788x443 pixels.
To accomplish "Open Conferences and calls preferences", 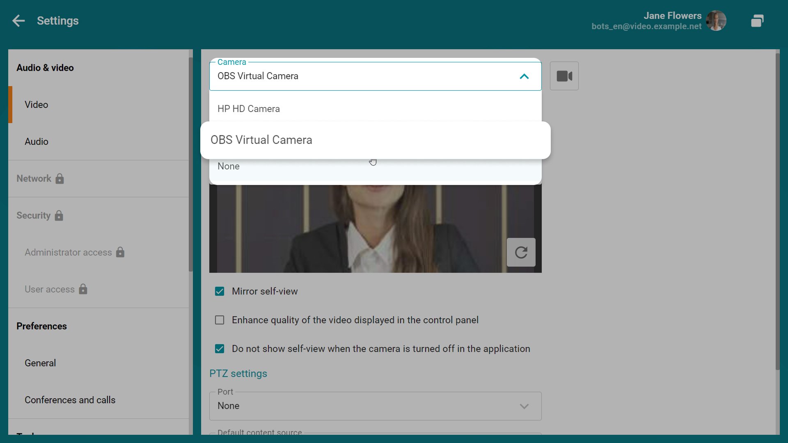I will tap(98, 400).
